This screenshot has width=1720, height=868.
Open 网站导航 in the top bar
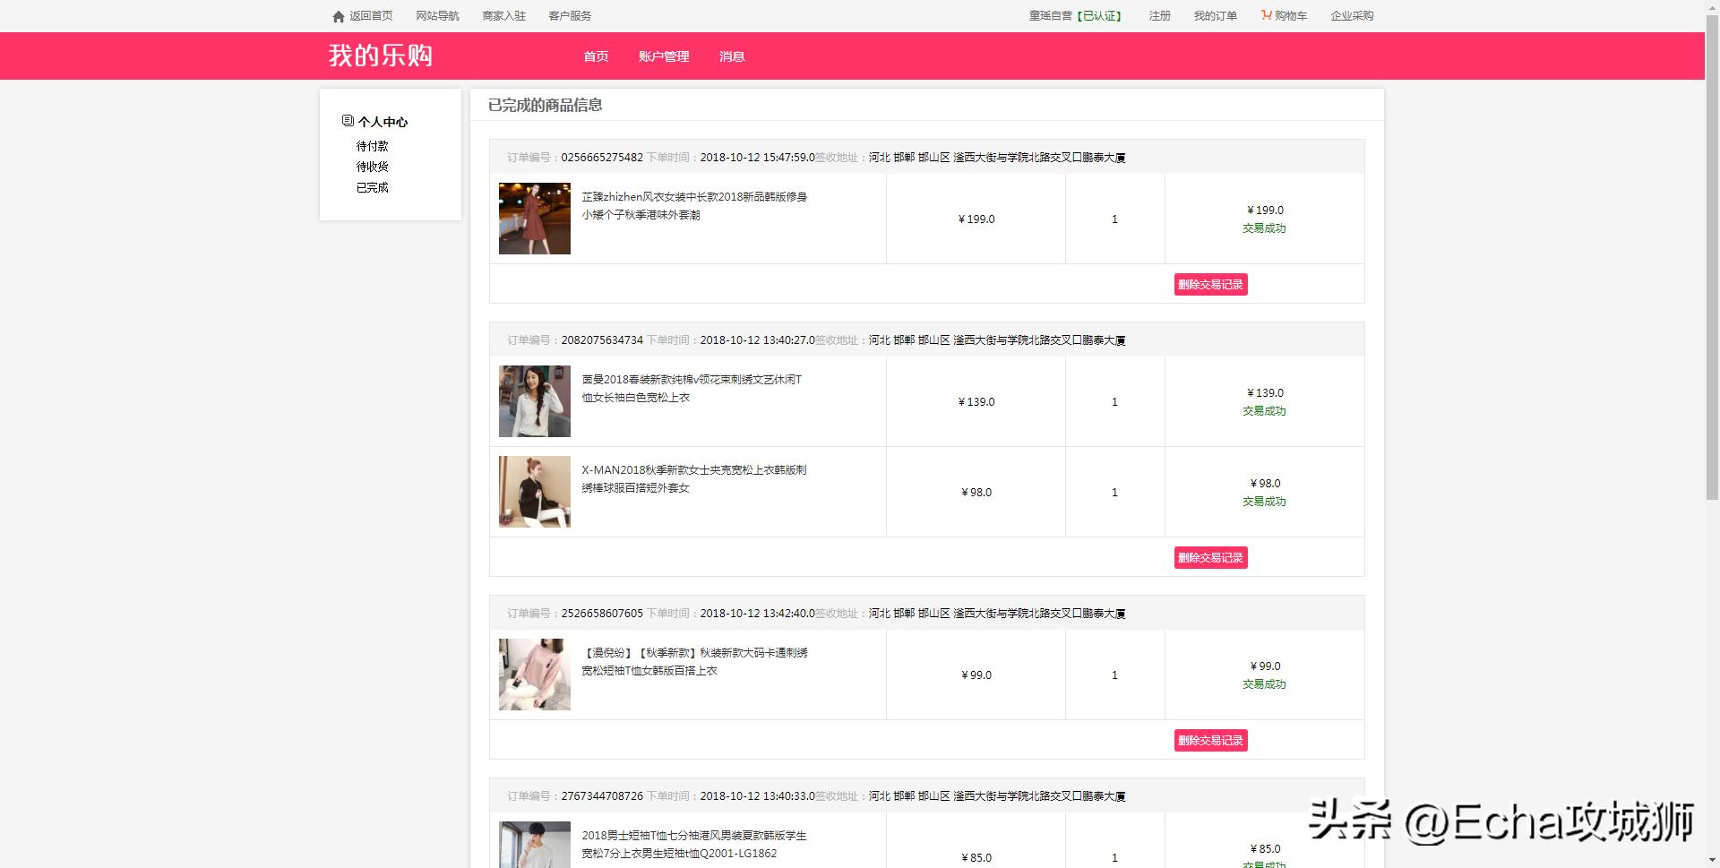point(437,16)
